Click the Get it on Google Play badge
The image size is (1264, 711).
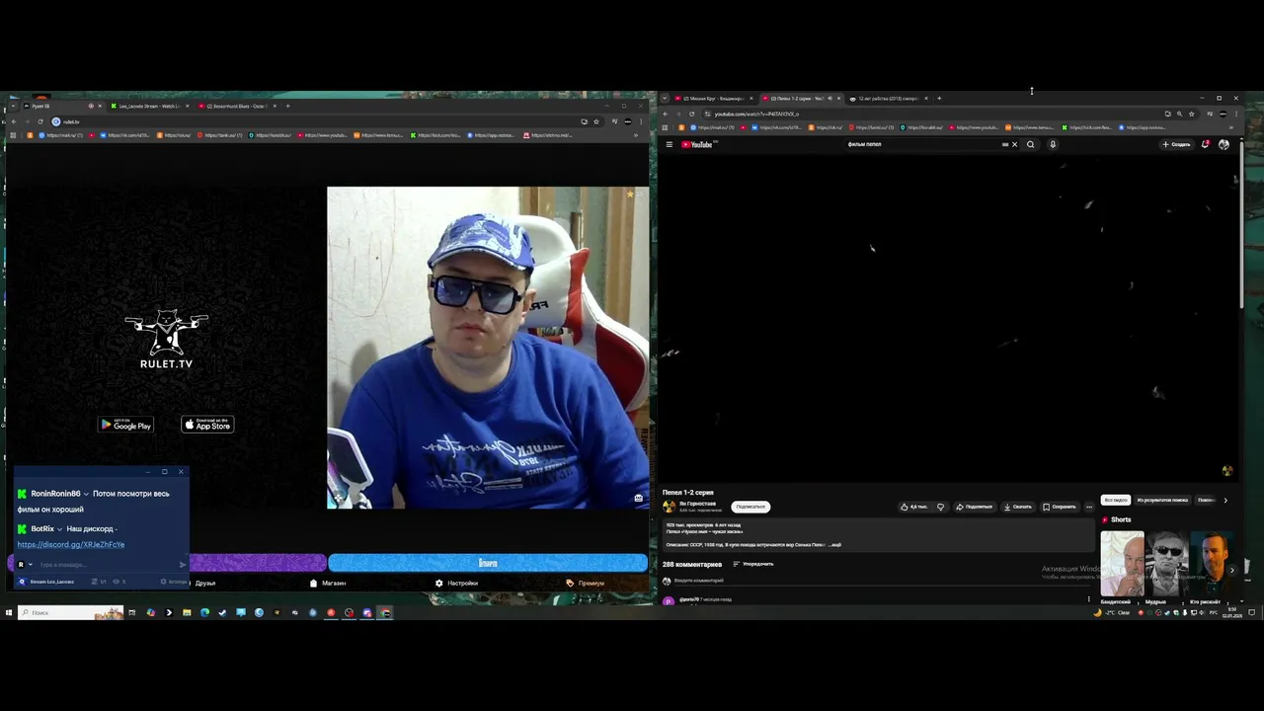click(125, 425)
